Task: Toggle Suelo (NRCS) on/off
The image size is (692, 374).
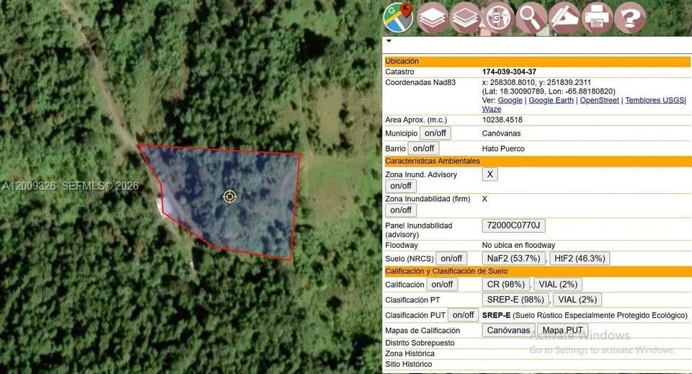Action: (451, 258)
